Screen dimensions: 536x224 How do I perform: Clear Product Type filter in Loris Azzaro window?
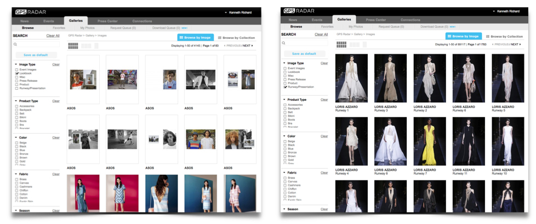324,100
